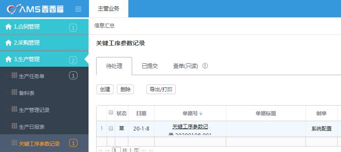Click the info icon next to 查单(只读)
Viewport: 341px width, 152px height.
205,66
